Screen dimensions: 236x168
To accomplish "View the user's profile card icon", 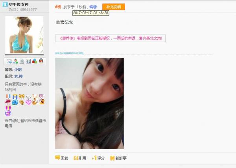I will [x=28, y=61].
